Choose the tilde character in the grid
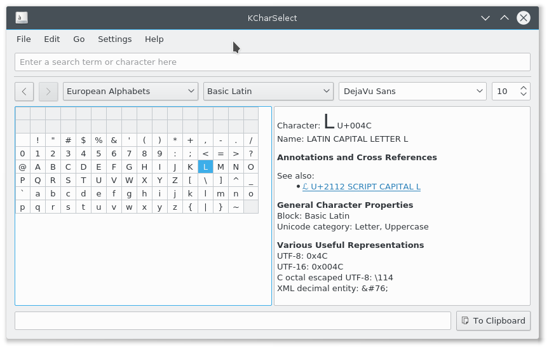The image size is (549, 349). click(x=236, y=207)
